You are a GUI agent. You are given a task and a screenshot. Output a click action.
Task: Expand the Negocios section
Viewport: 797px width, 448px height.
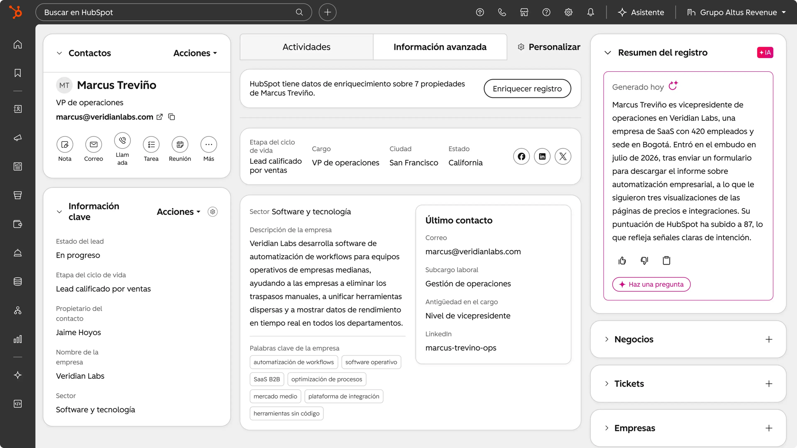tap(606, 339)
